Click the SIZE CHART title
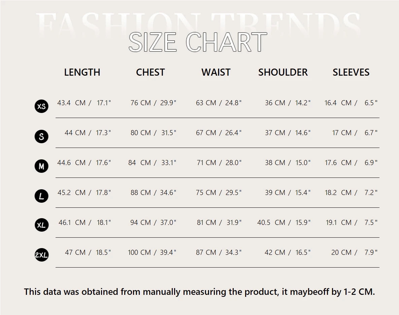 pos(198,42)
